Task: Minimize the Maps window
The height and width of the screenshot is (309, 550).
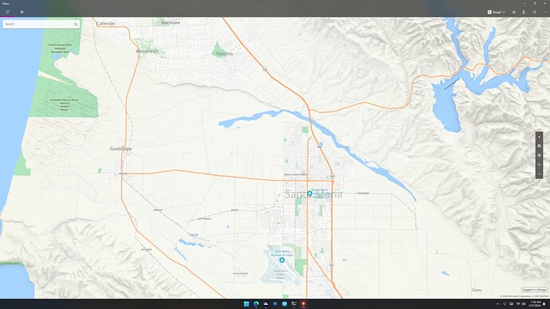Action: pos(524,3)
